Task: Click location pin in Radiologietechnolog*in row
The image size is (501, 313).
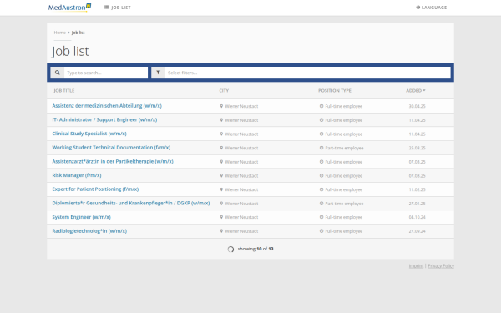Action: click(221, 231)
